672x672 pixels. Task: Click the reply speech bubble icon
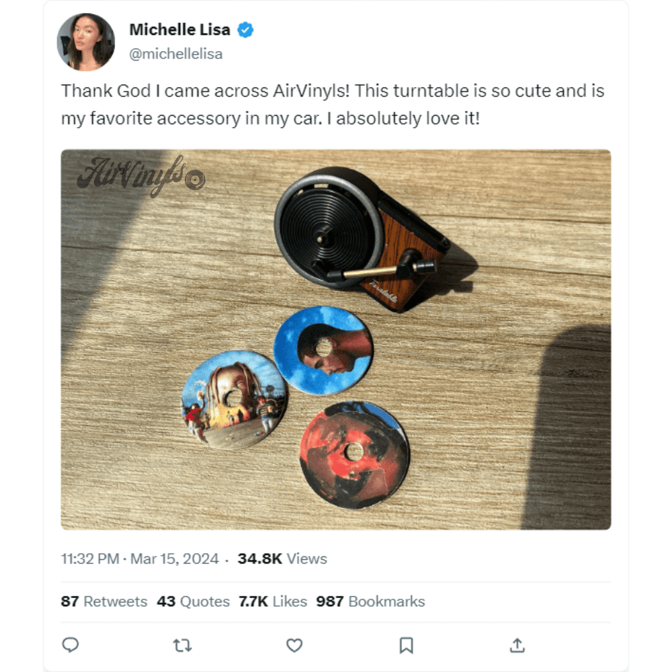71,644
